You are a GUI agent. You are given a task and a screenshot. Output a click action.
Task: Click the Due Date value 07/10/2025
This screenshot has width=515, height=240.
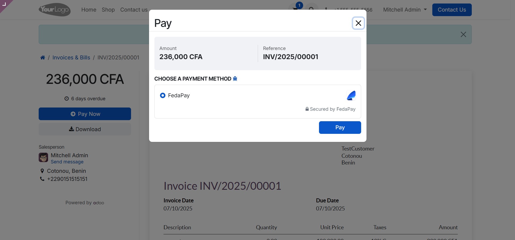(330, 209)
